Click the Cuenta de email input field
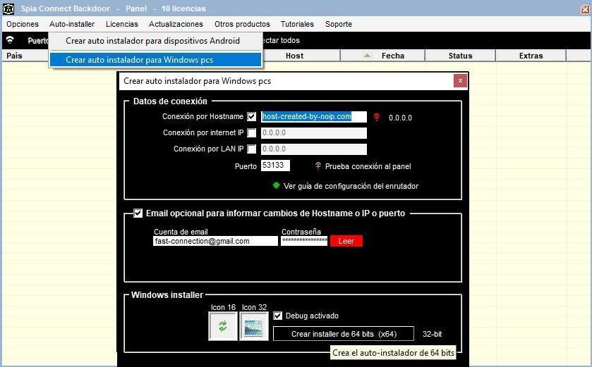592x367 pixels. [x=216, y=241]
